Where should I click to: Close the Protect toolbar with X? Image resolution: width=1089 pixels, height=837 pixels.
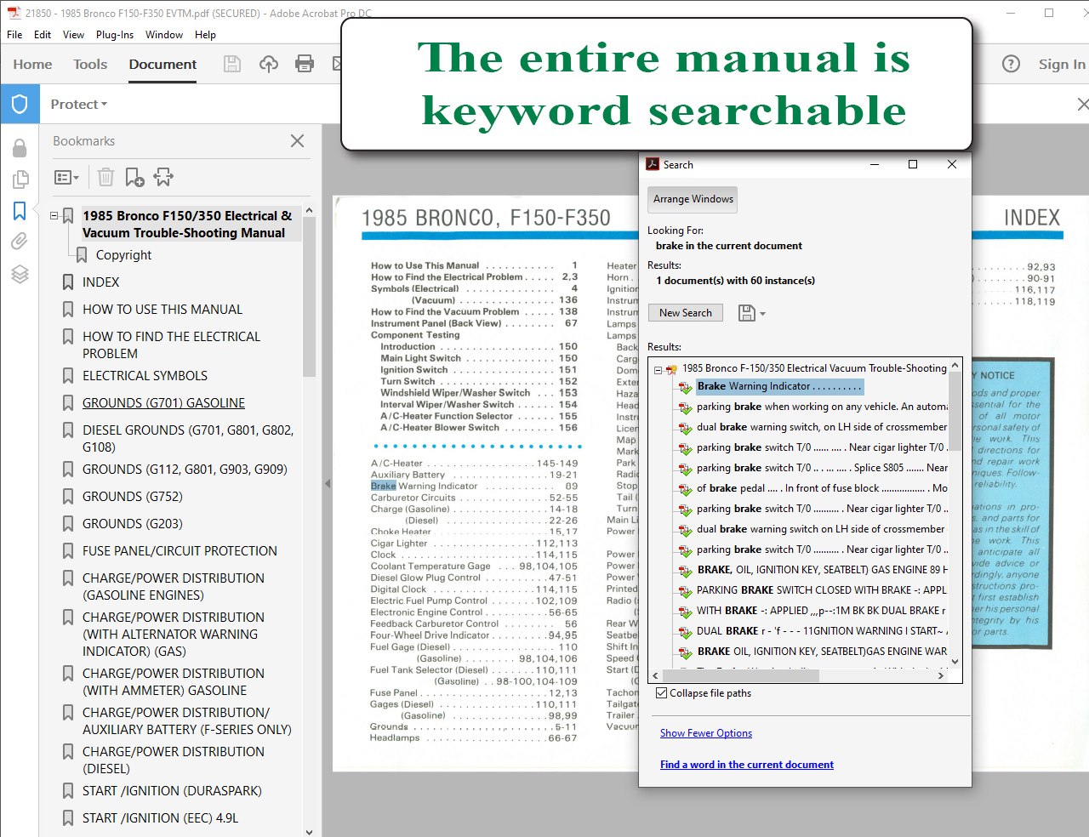(x=1082, y=104)
